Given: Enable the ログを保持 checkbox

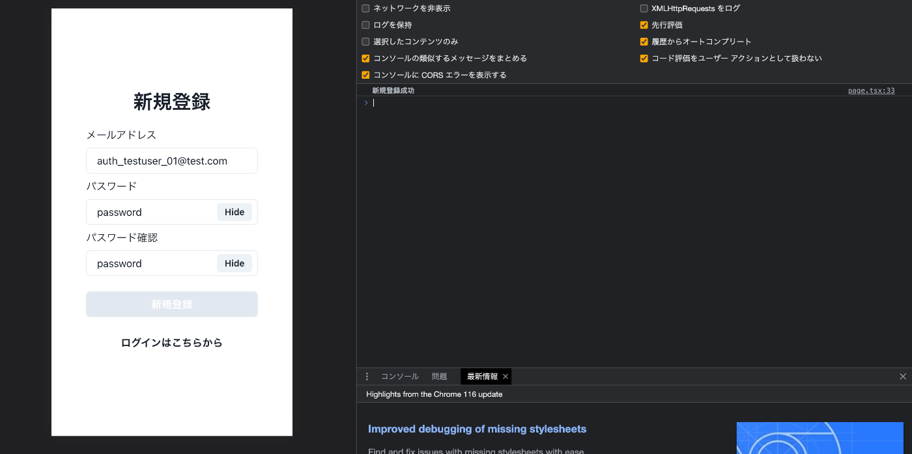Looking at the screenshot, I should (x=365, y=25).
